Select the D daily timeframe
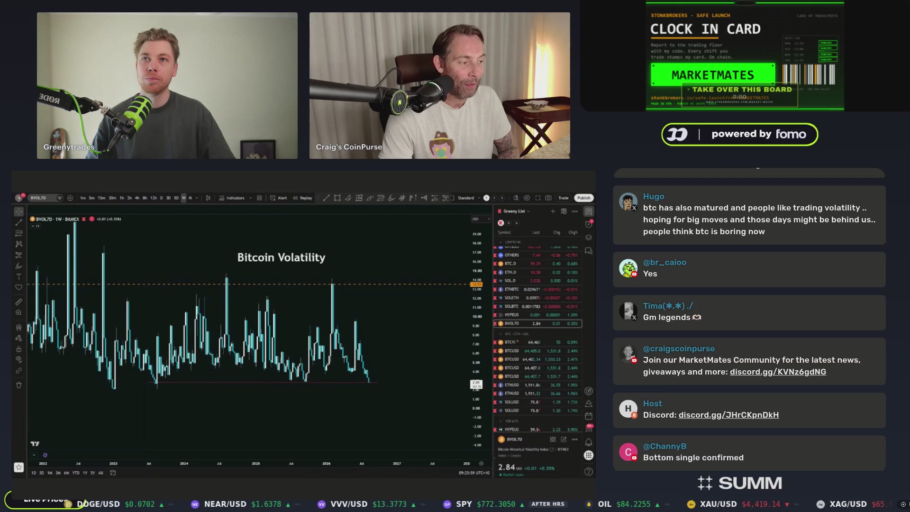 click(x=161, y=198)
